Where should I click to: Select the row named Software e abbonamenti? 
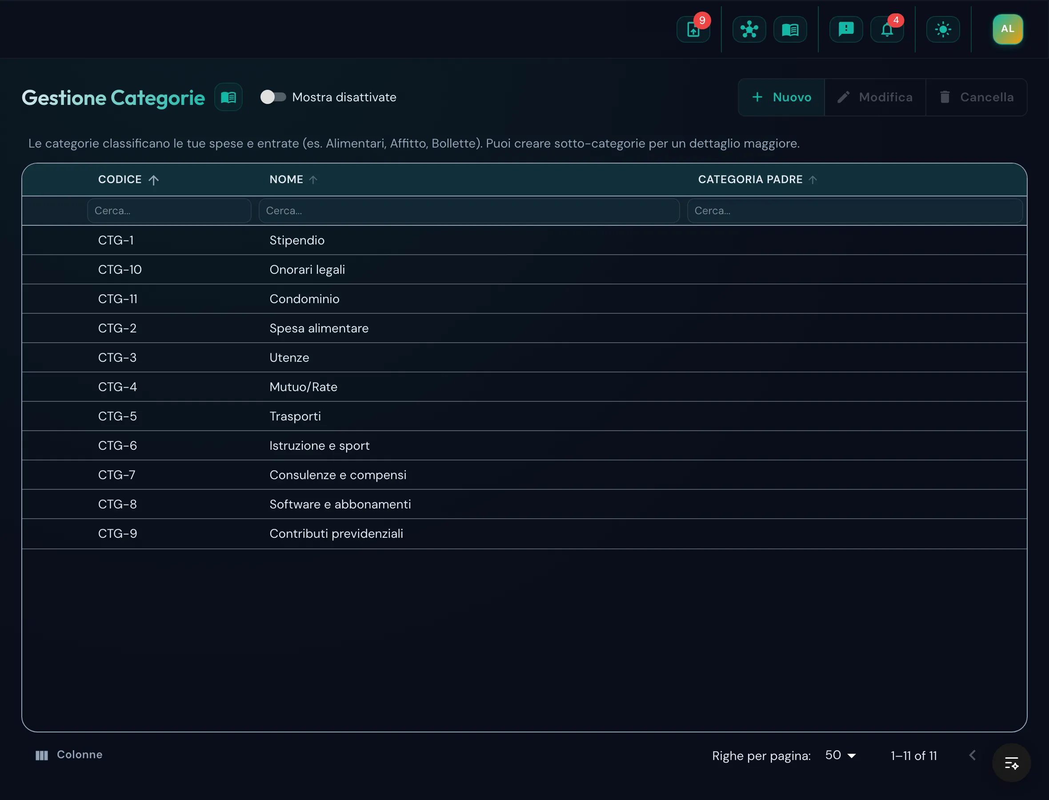point(524,504)
